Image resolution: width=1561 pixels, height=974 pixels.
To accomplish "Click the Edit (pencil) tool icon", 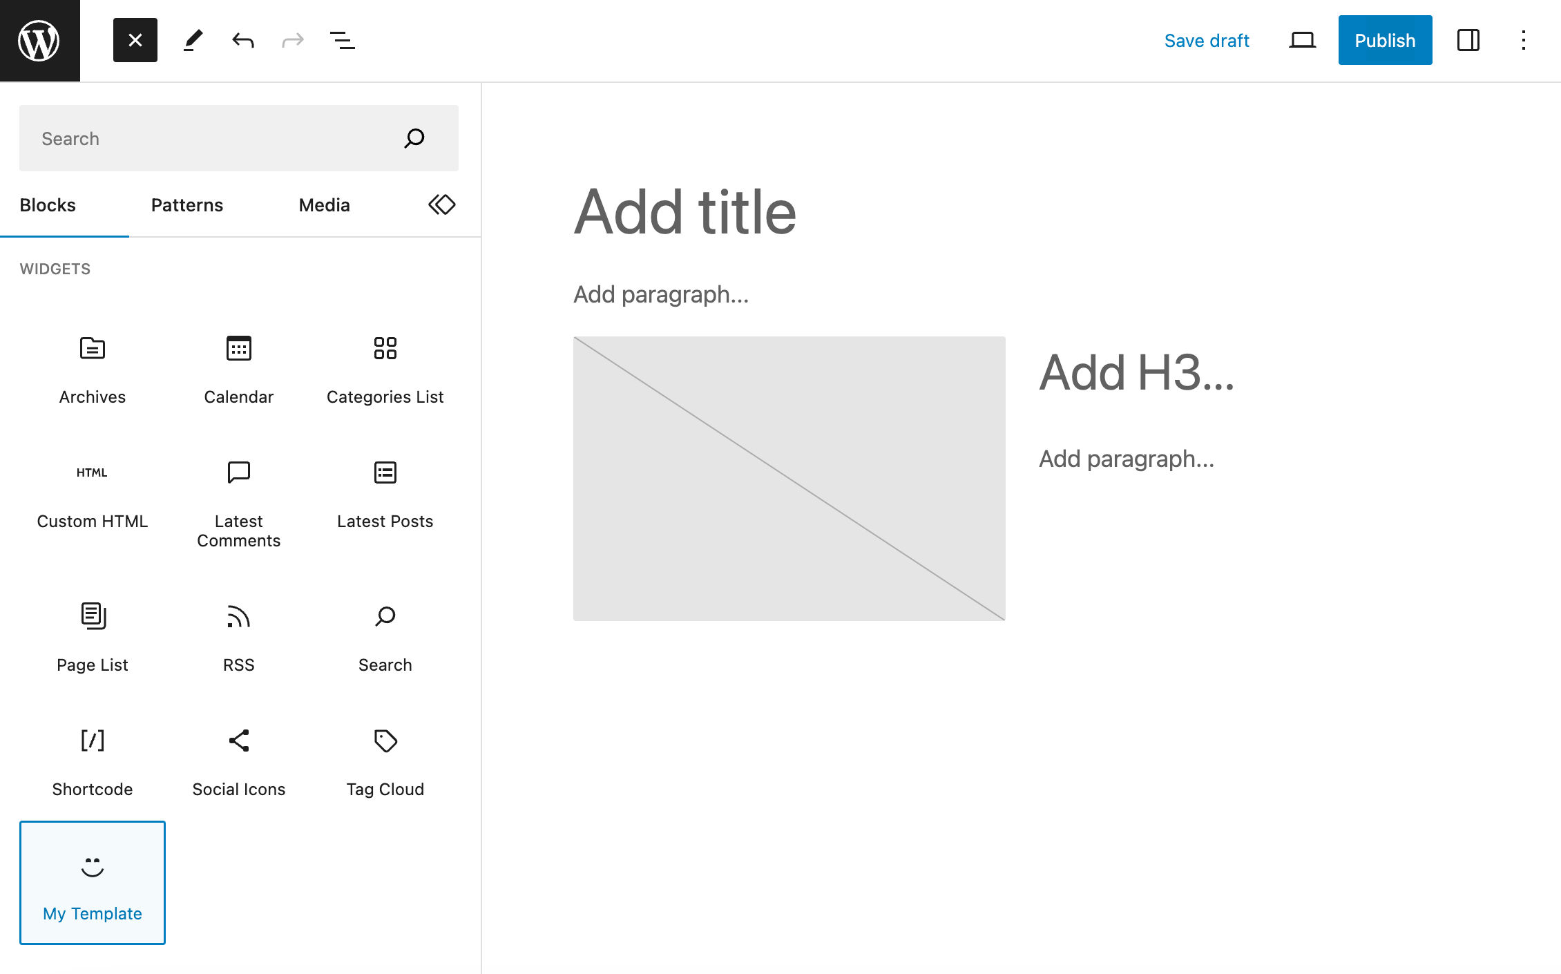I will 192,40.
